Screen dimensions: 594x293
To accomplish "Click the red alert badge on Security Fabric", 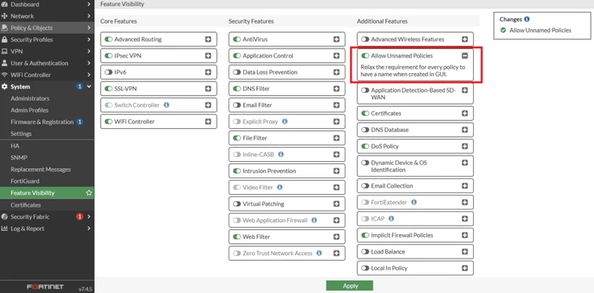I will pyautogui.click(x=79, y=217).
